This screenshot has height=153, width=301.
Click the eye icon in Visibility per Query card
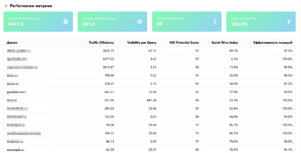tap(140, 21)
